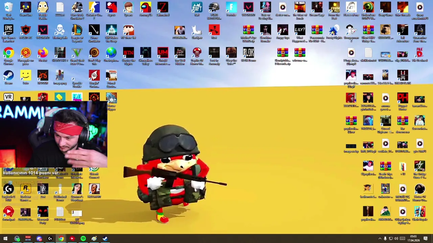Open the Survive the Nights shortcut
Viewport: 433px width, 243px height.
click(x=129, y=56)
